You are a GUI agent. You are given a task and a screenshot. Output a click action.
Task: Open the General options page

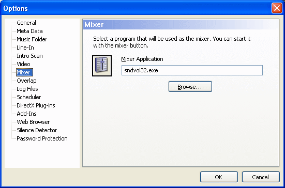tap(26, 23)
